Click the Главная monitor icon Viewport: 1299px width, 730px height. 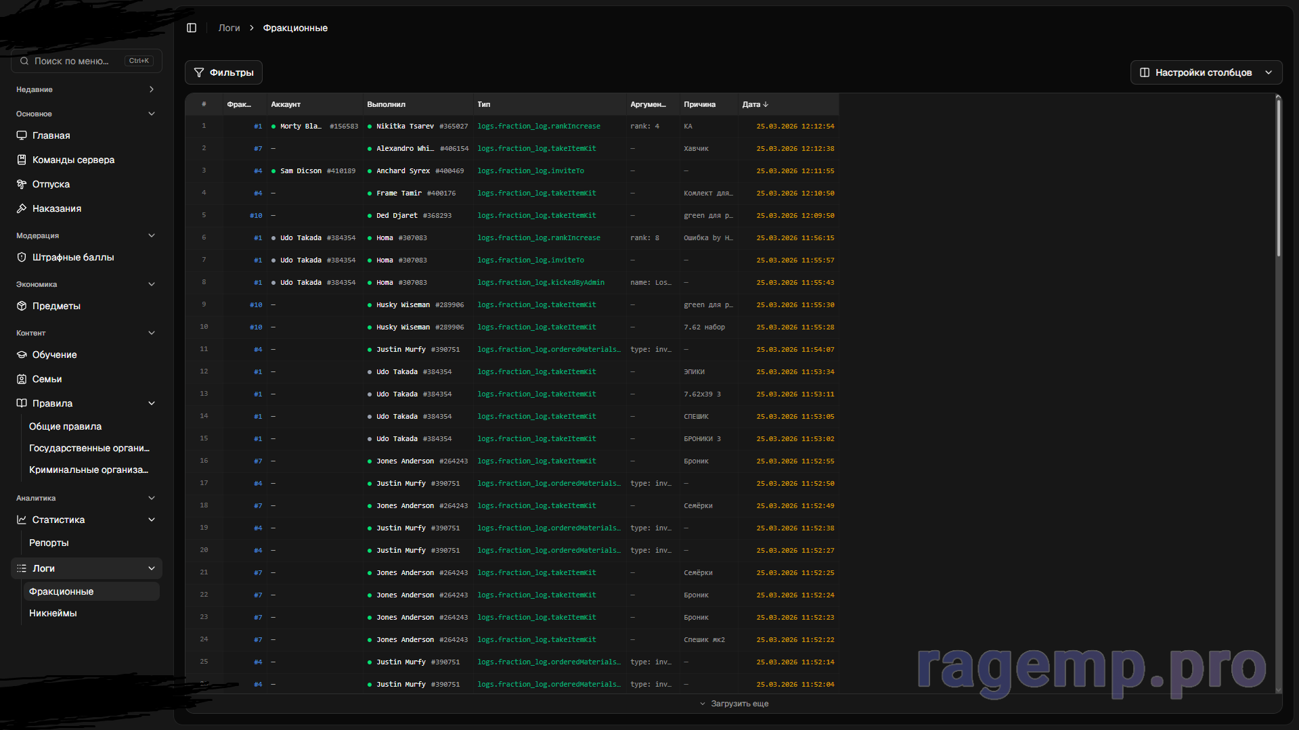(x=22, y=135)
